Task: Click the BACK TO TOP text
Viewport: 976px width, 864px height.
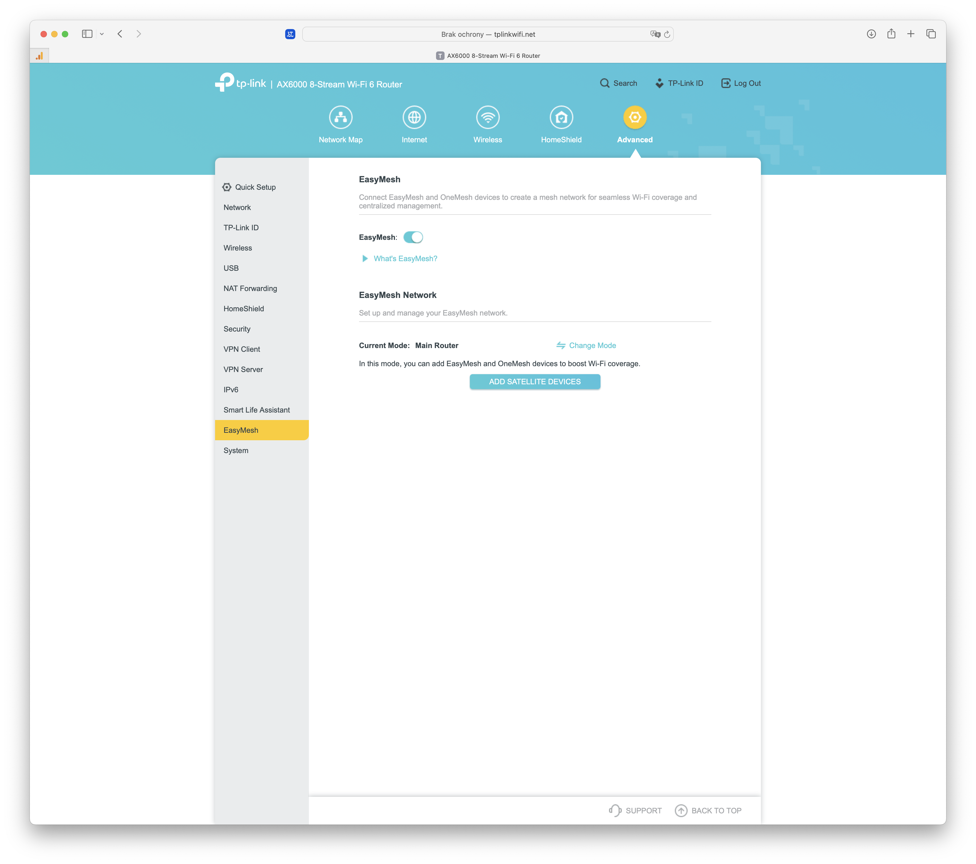Action: pyautogui.click(x=716, y=810)
